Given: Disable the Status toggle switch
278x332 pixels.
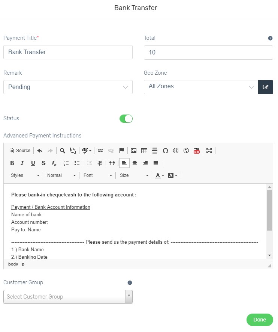Looking at the screenshot, I should 126,119.
